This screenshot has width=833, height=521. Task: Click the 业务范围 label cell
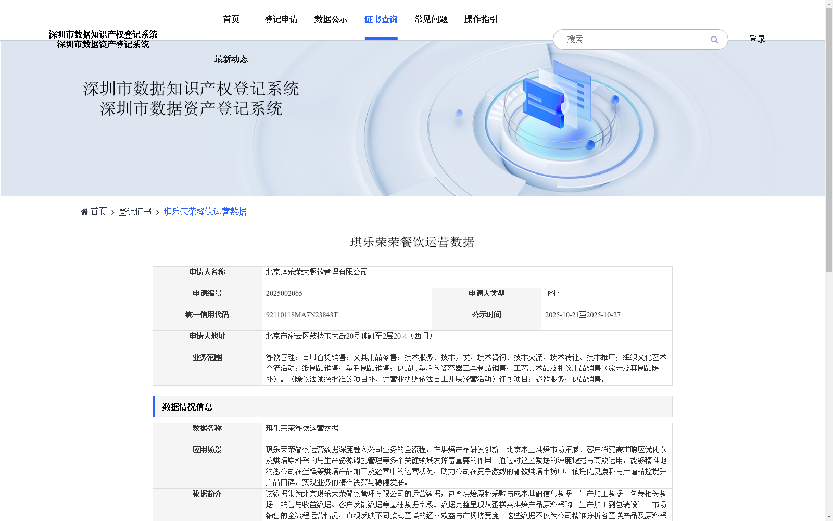[207, 368]
